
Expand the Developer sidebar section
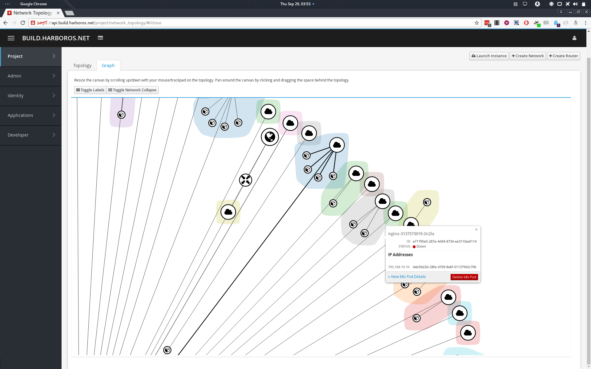click(31, 135)
